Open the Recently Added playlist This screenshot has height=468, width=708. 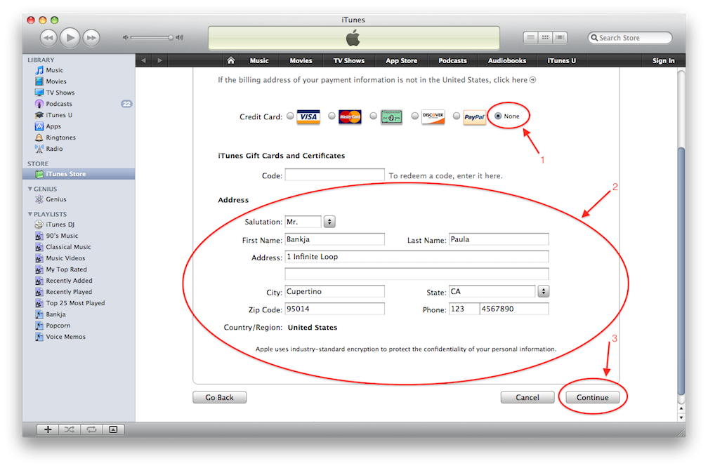click(x=79, y=281)
